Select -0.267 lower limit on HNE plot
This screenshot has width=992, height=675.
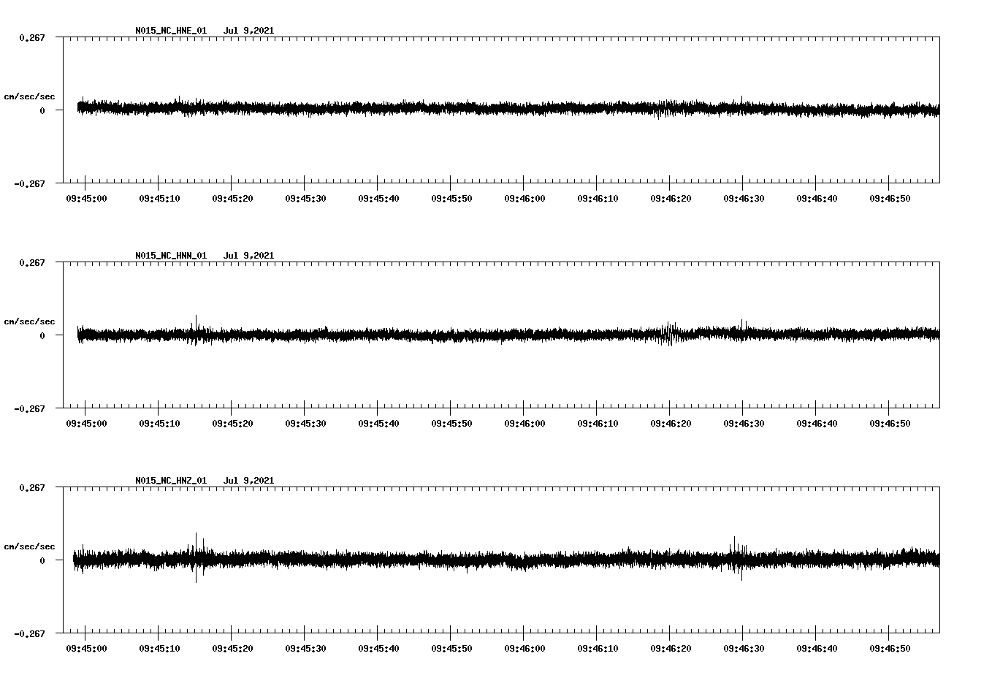point(29,183)
